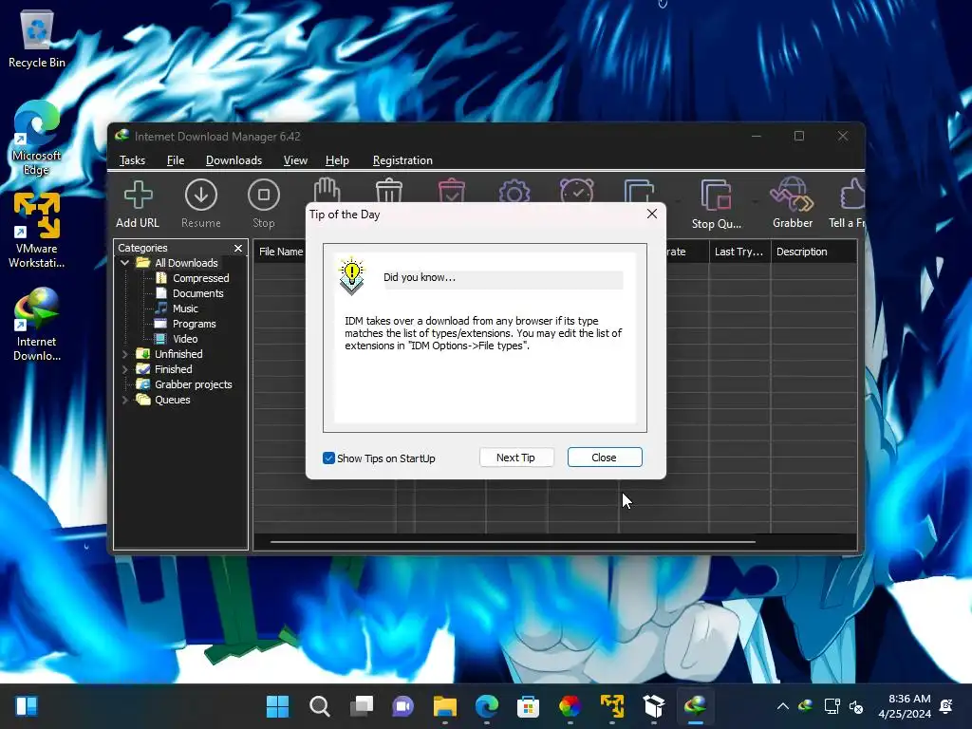Open the View menu
Screen dimensions: 972x729
295,159
